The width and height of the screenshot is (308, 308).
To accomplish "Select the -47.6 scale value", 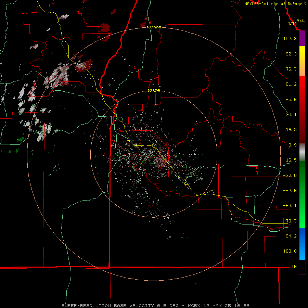I will [290, 191].
